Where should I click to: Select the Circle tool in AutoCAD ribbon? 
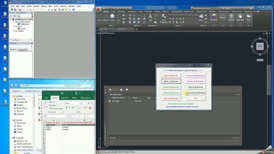point(112,18)
